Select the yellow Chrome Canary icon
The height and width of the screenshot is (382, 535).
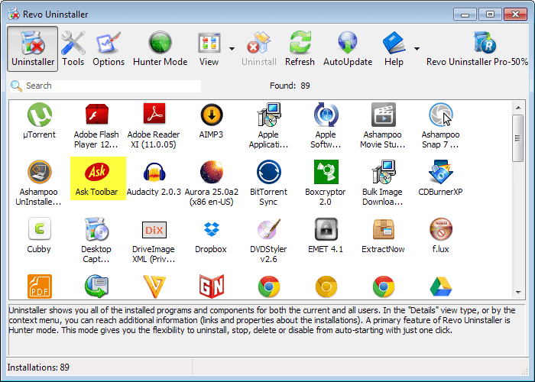326,286
